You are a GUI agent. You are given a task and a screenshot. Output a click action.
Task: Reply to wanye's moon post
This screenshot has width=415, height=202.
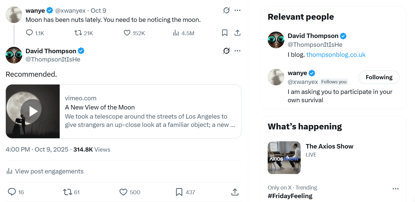pyautogui.click(x=29, y=33)
